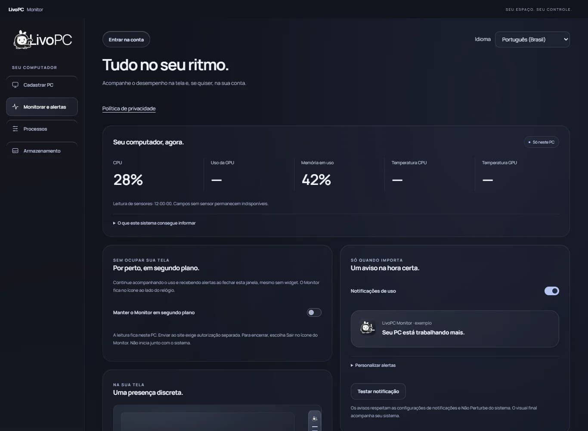Click the 'NA SUA TELA' caption
Screen dimensions: 588x431
pos(129,385)
